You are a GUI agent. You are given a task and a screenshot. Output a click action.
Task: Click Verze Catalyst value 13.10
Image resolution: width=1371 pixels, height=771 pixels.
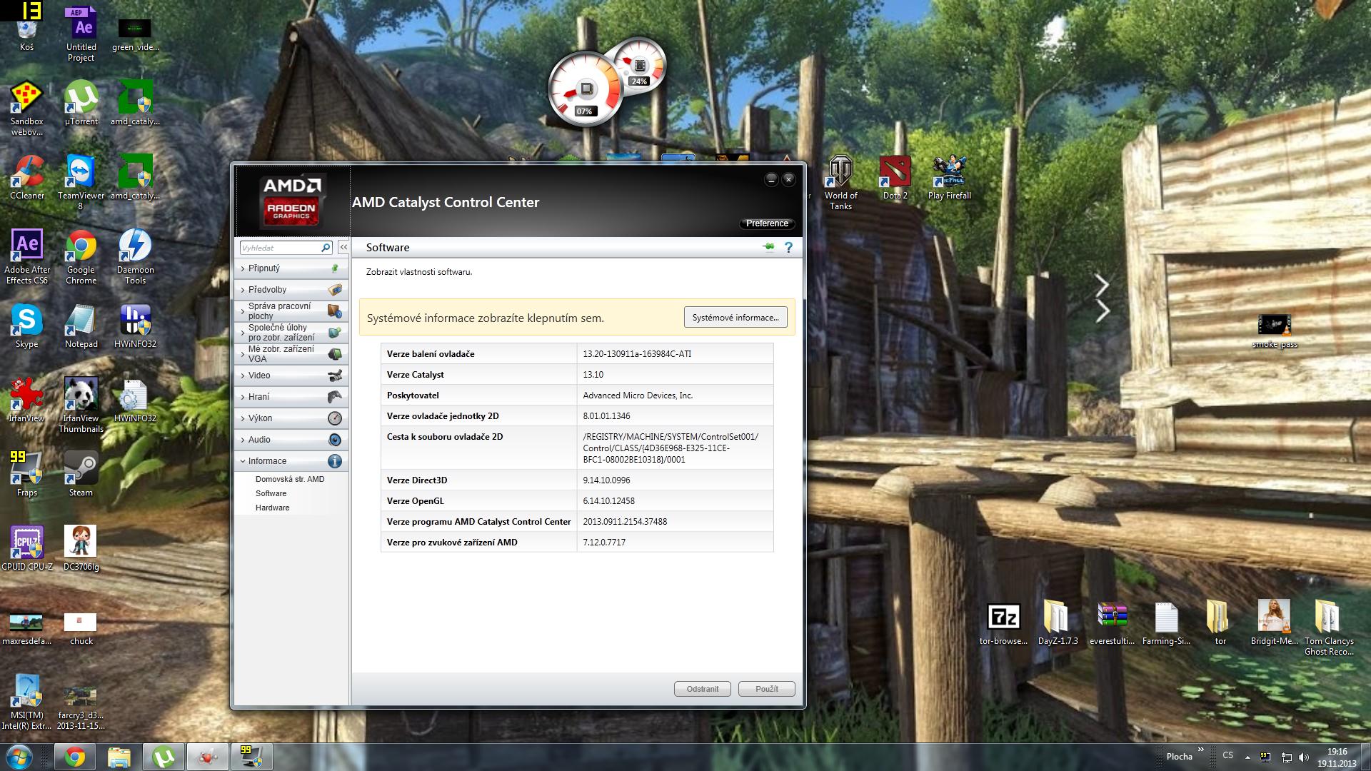[x=593, y=375]
